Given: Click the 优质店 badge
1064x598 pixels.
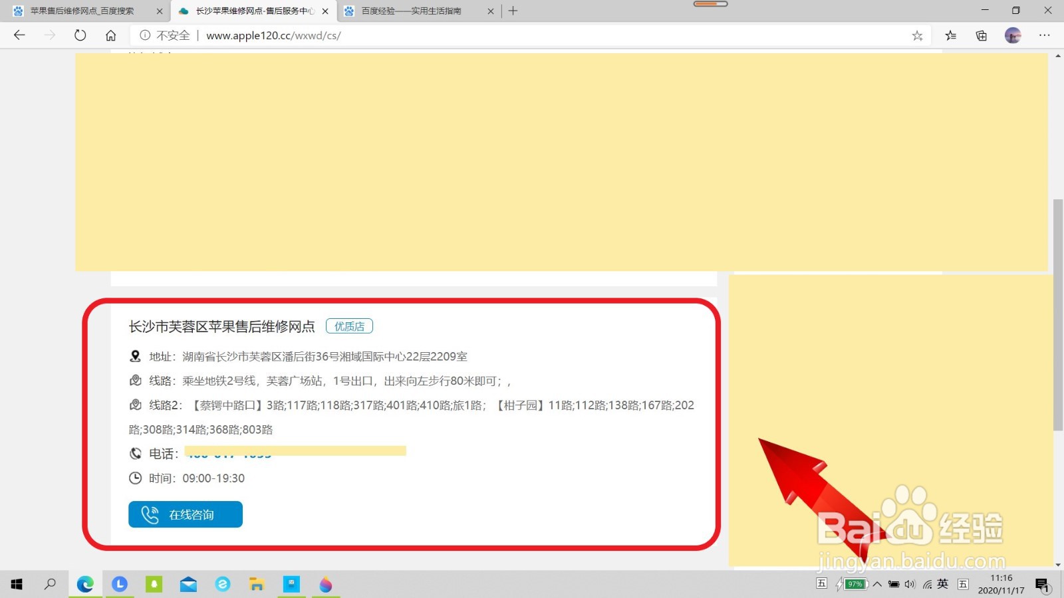Looking at the screenshot, I should [349, 326].
